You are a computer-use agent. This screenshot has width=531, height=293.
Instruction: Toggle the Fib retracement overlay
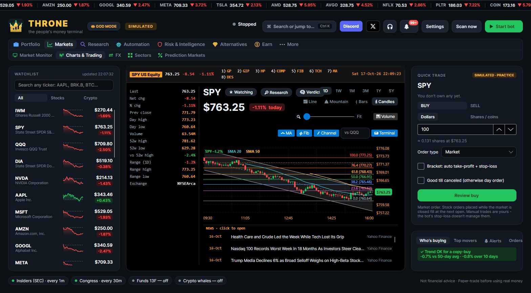(304, 133)
